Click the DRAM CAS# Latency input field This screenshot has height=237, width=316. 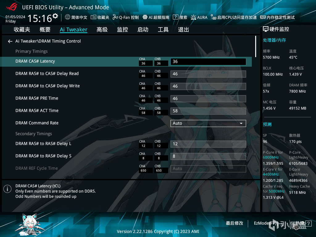208,62
